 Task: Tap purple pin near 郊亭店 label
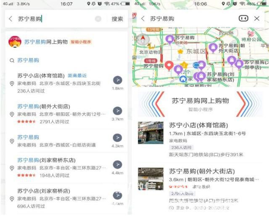pos(239,64)
